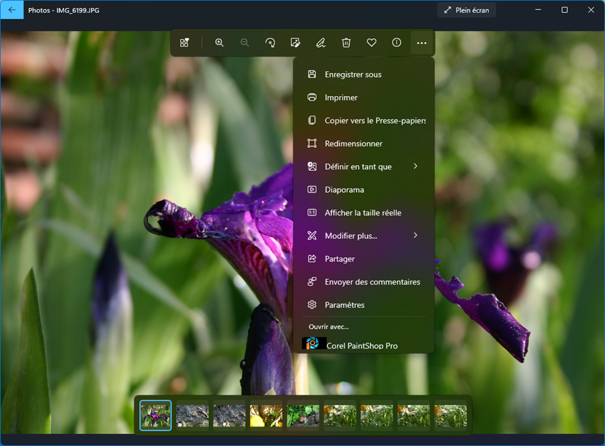Show file info with the info icon
605x446 pixels.
pos(397,43)
